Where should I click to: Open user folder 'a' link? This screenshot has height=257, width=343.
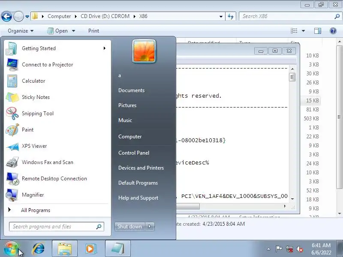click(120, 76)
